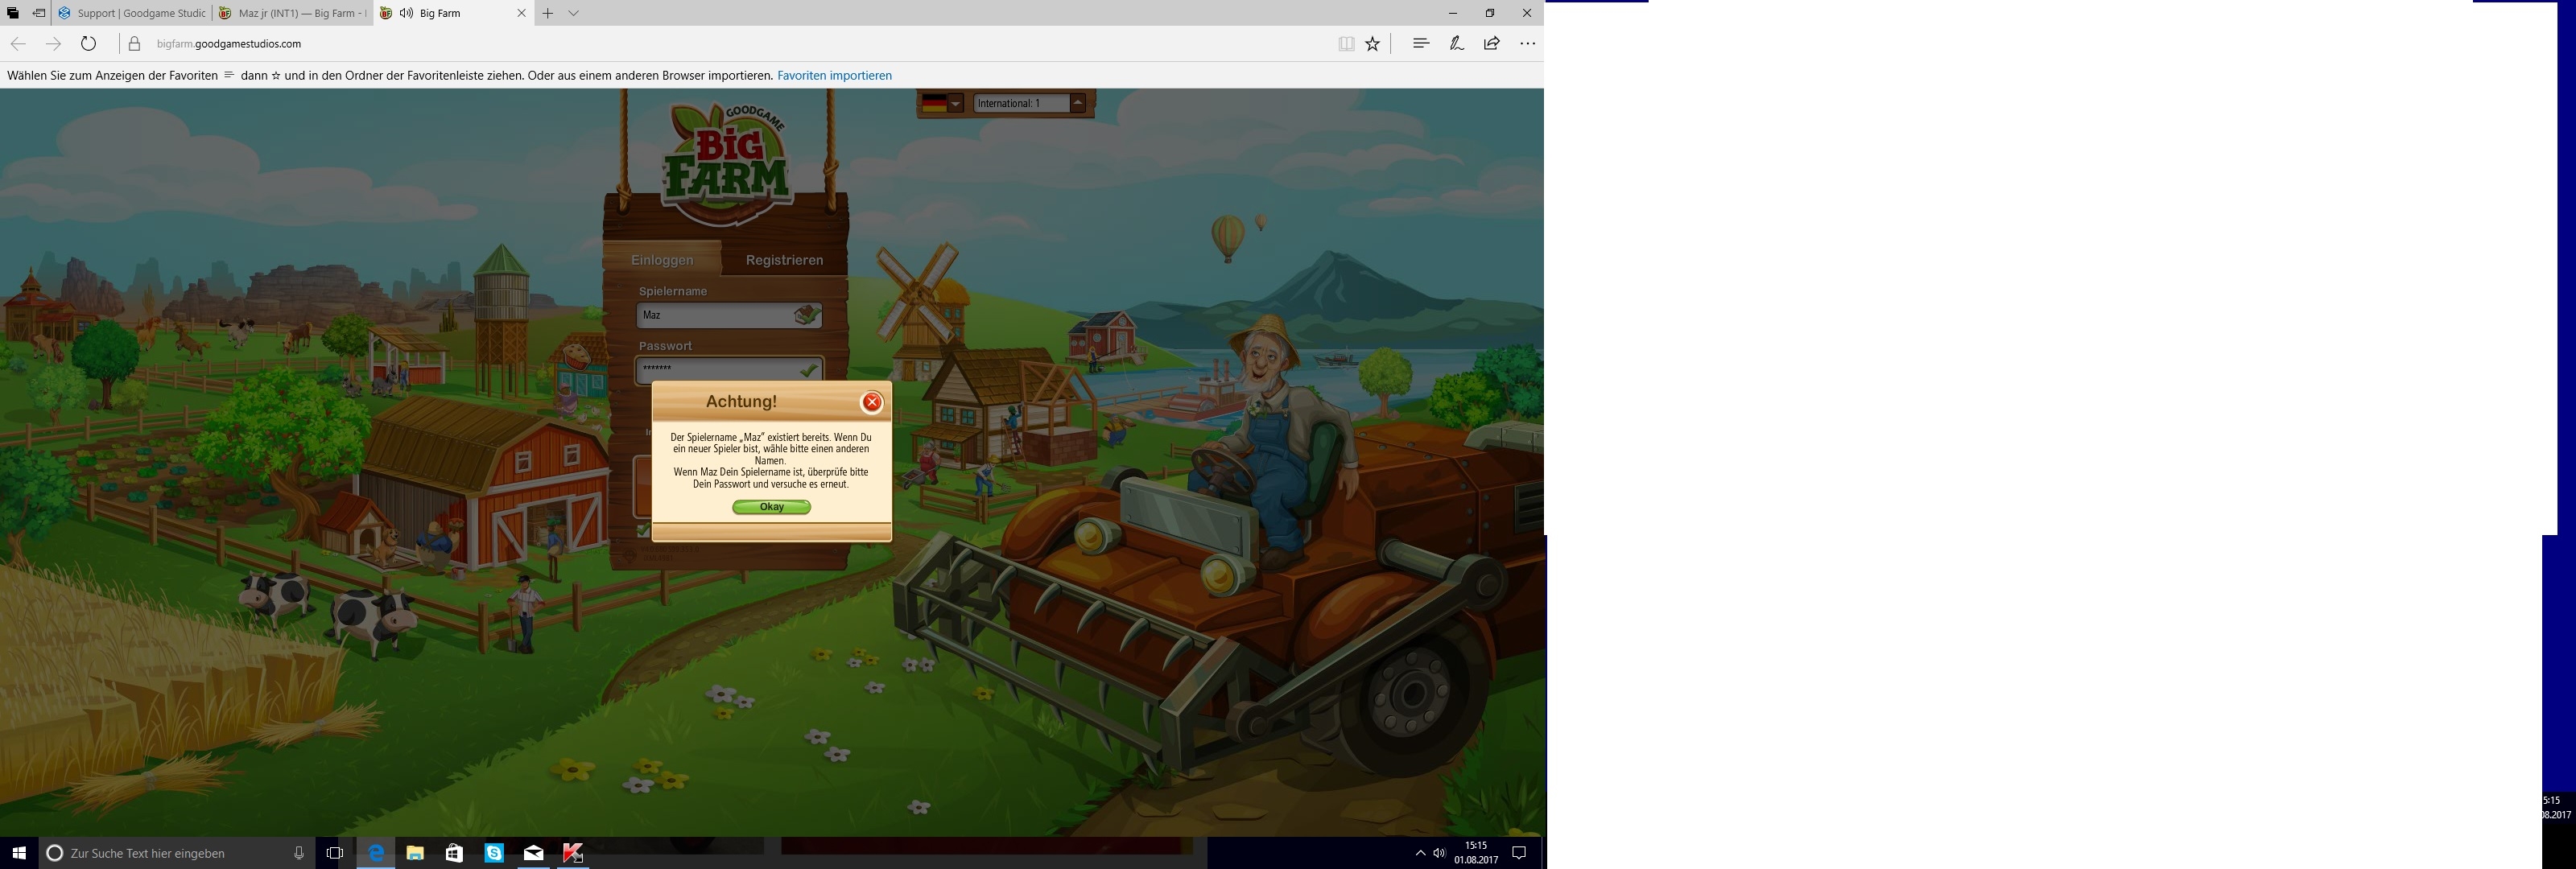This screenshot has height=869, width=2576.
Task: Share this page icon
Action: (x=1491, y=43)
